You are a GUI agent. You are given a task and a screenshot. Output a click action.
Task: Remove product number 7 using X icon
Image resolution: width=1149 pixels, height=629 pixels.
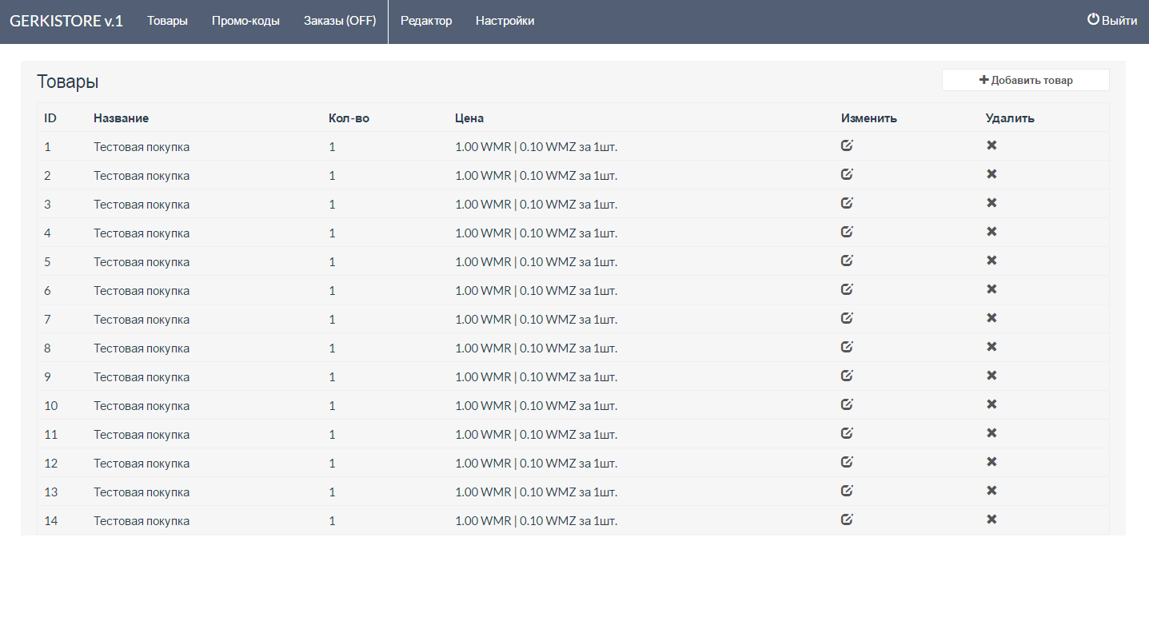(x=991, y=318)
